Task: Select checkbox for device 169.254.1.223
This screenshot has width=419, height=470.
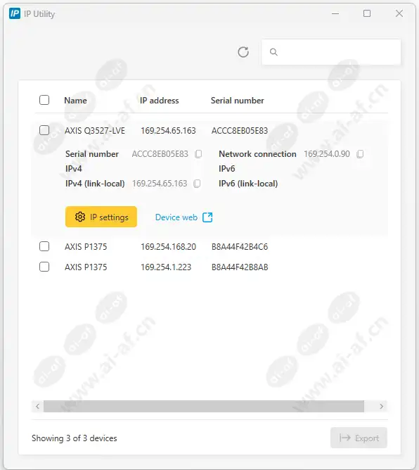Action: pyautogui.click(x=44, y=267)
